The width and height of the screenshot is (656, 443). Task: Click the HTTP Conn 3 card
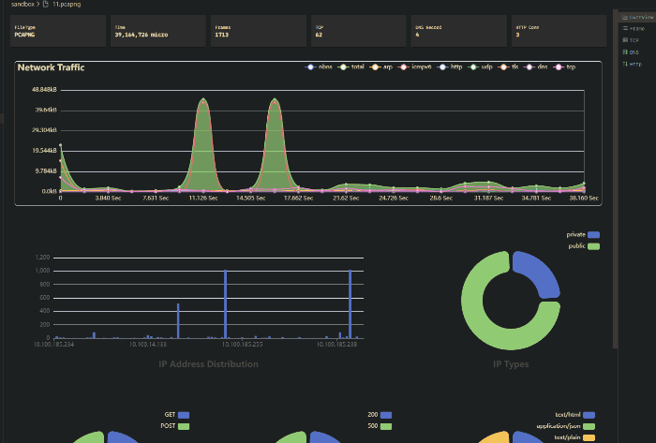[559, 31]
